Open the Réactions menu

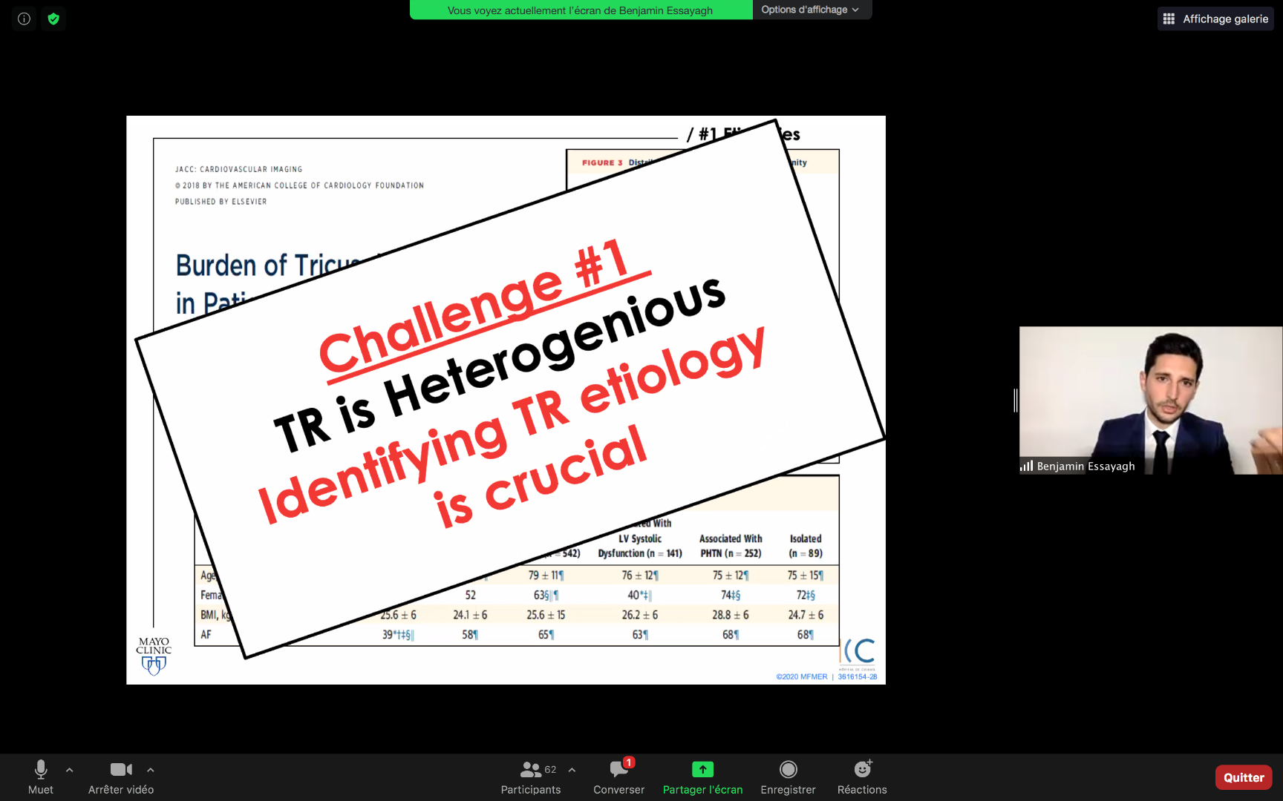(862, 777)
